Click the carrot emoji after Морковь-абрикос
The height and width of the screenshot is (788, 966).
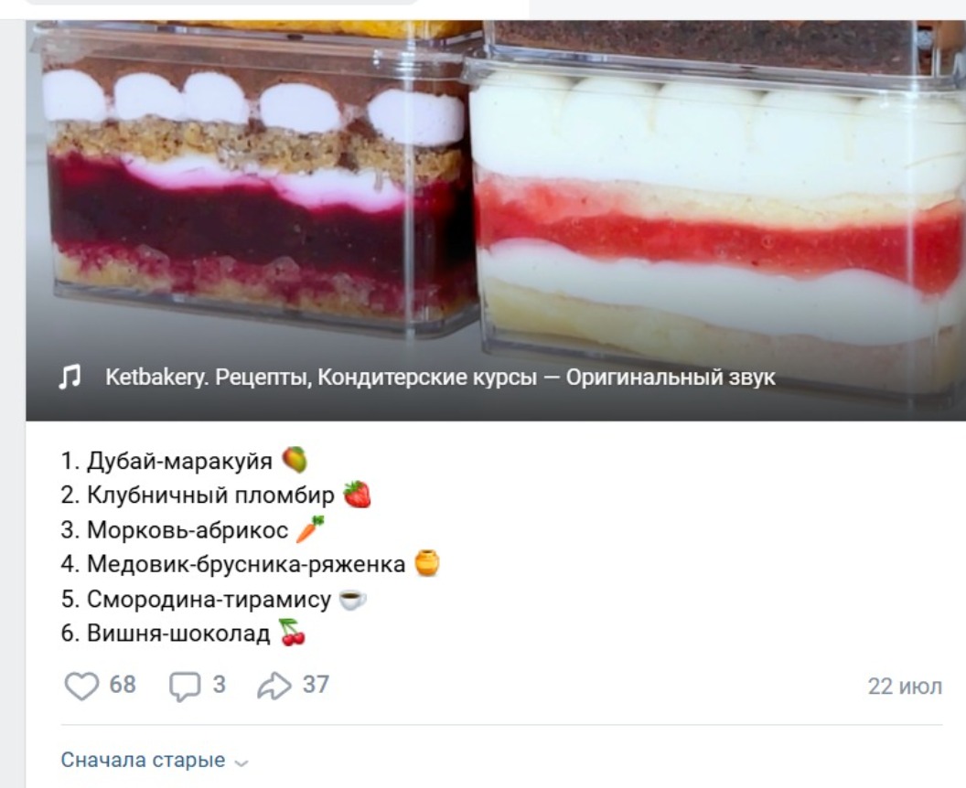coord(310,529)
